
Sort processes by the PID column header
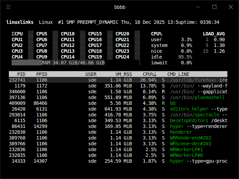click(21, 74)
